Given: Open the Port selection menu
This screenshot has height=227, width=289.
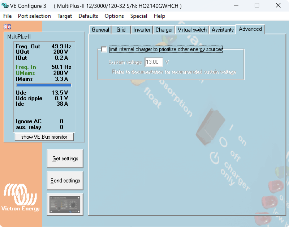Looking at the screenshot, I should pyautogui.click(x=34, y=16).
